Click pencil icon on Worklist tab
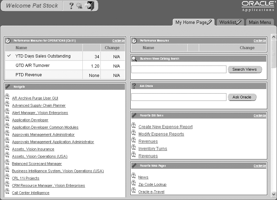Screen dimensions: 277x200 click(x=239, y=22)
